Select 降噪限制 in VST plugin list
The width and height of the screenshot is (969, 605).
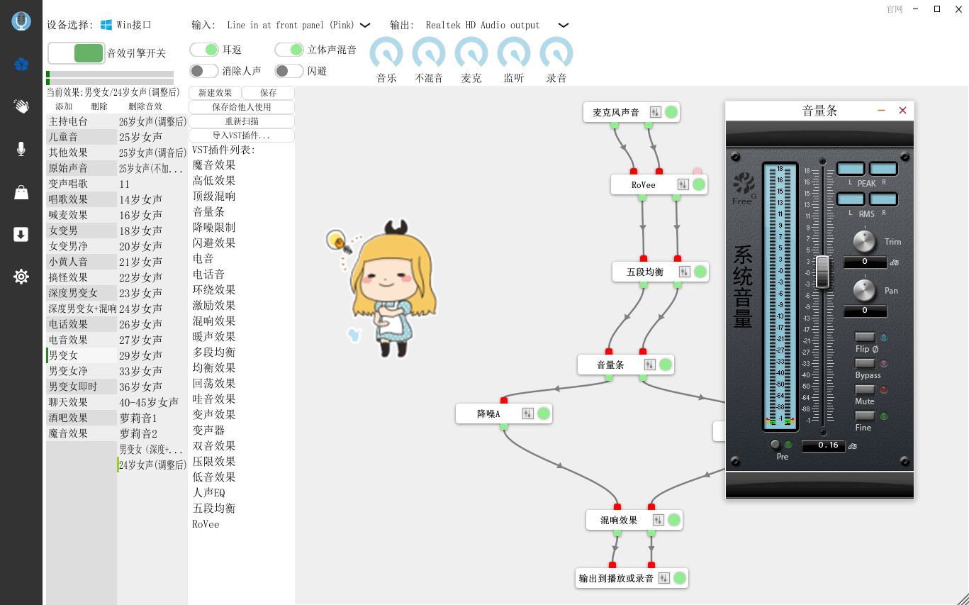click(x=214, y=228)
